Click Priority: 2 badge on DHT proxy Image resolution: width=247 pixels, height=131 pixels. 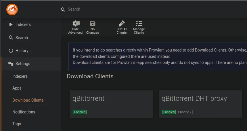tap(185, 112)
